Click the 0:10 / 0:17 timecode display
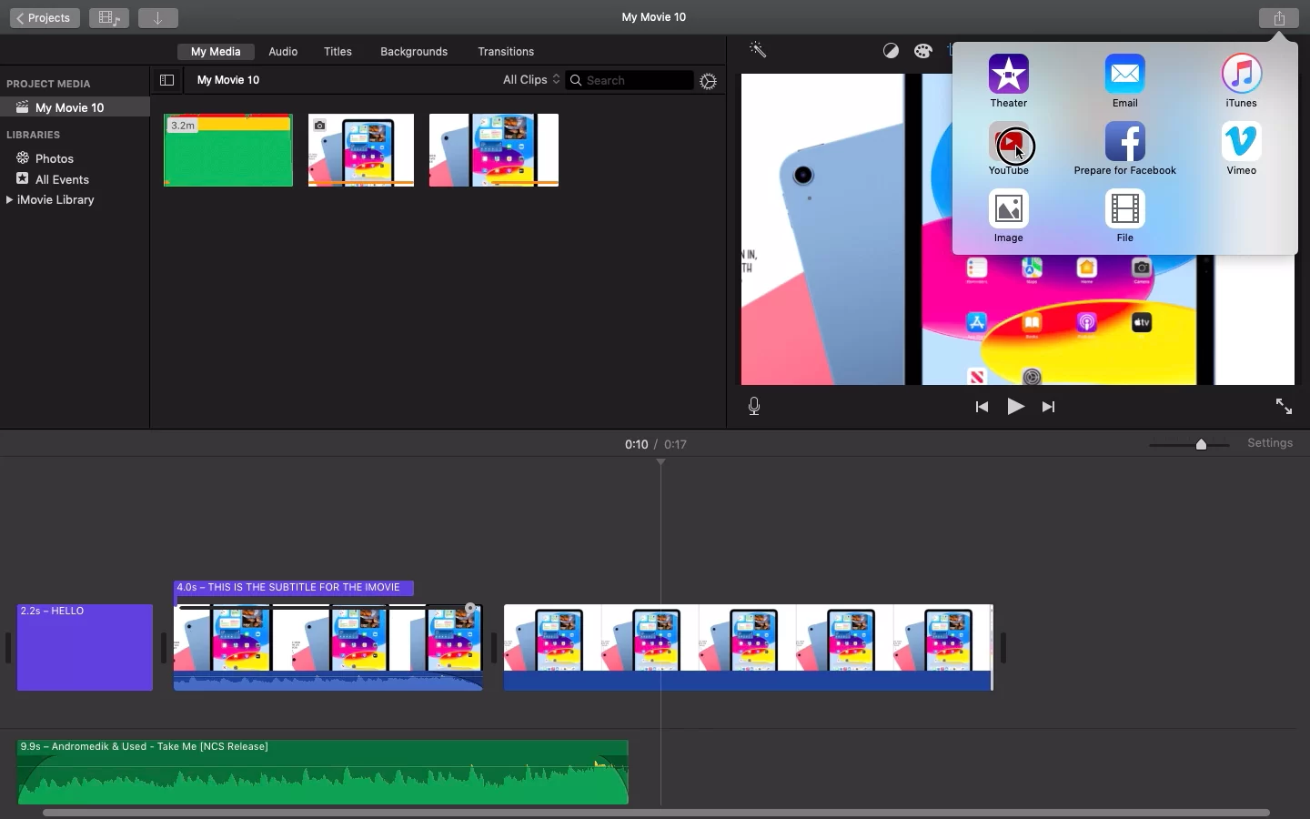The height and width of the screenshot is (819, 1310). 656,445
